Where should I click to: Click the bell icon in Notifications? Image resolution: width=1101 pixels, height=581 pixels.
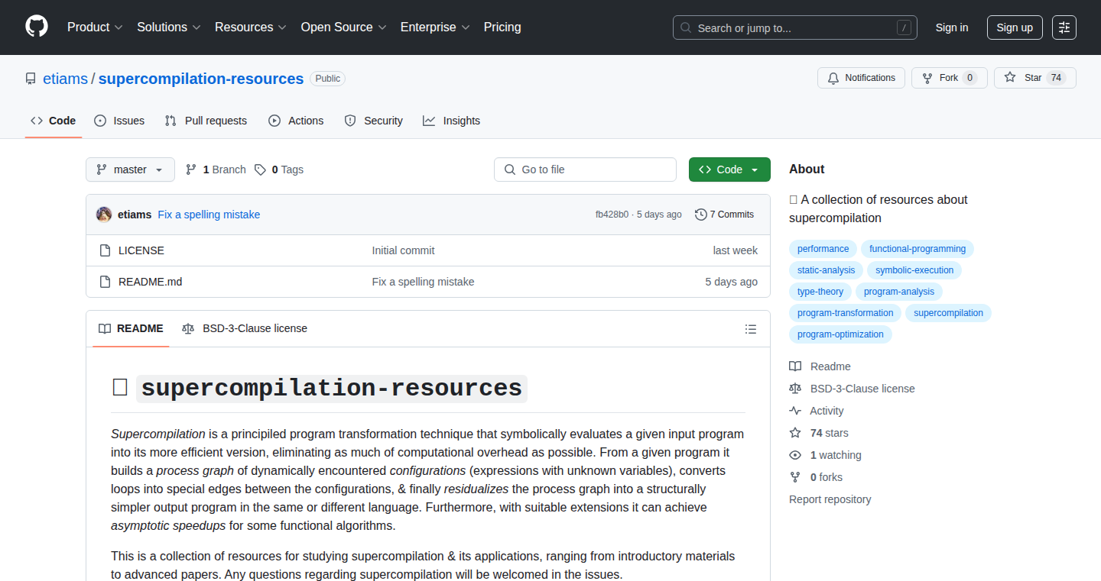click(x=833, y=78)
